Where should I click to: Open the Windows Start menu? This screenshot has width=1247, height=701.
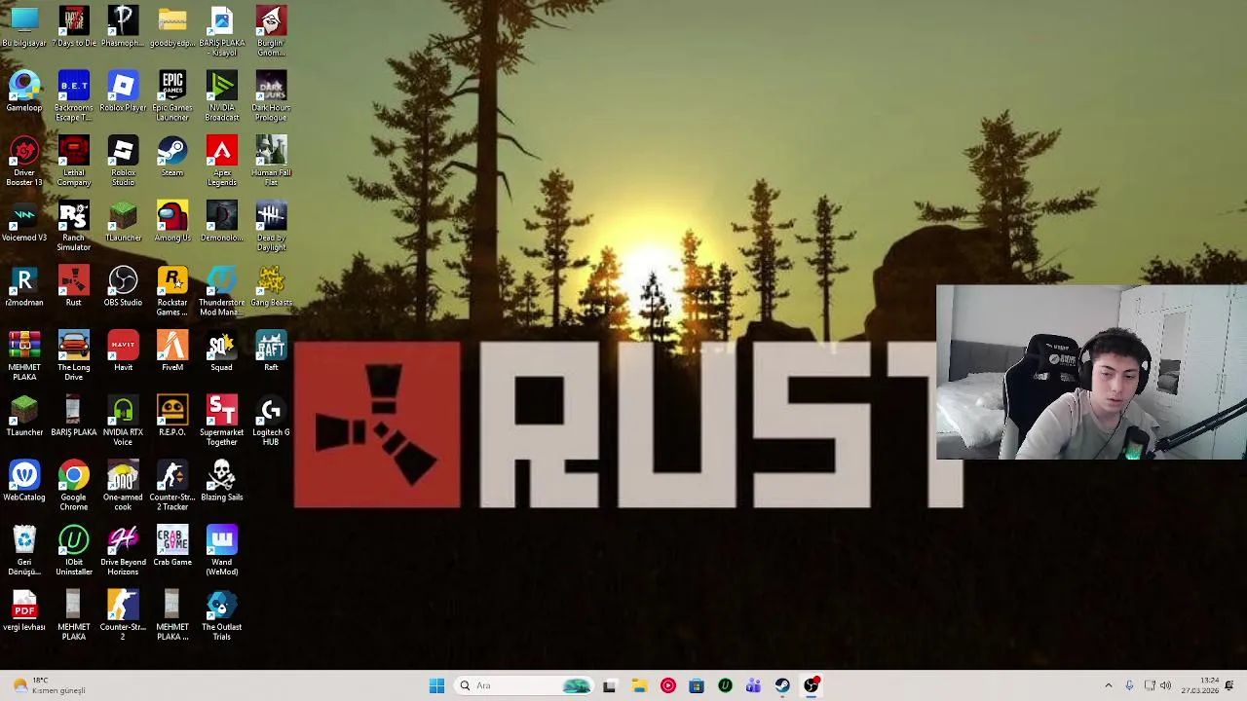[436, 685]
